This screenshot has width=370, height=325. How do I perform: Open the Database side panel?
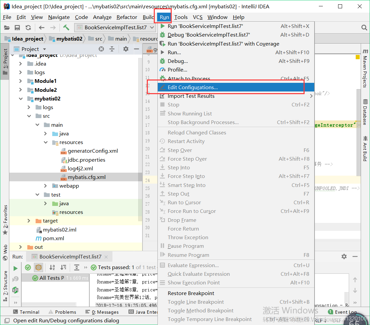click(365, 112)
